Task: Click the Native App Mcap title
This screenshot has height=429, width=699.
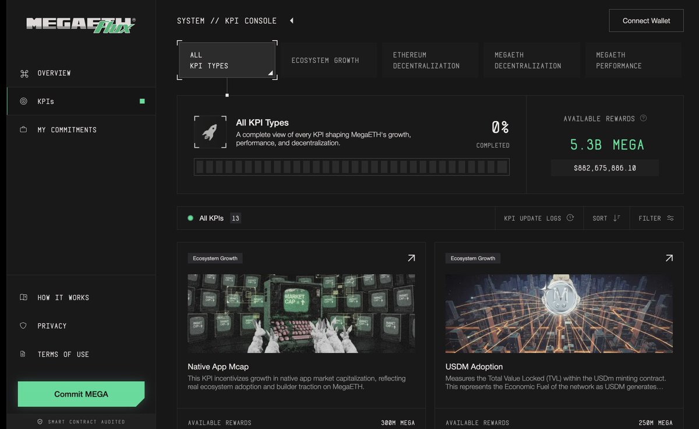Action: (218, 367)
